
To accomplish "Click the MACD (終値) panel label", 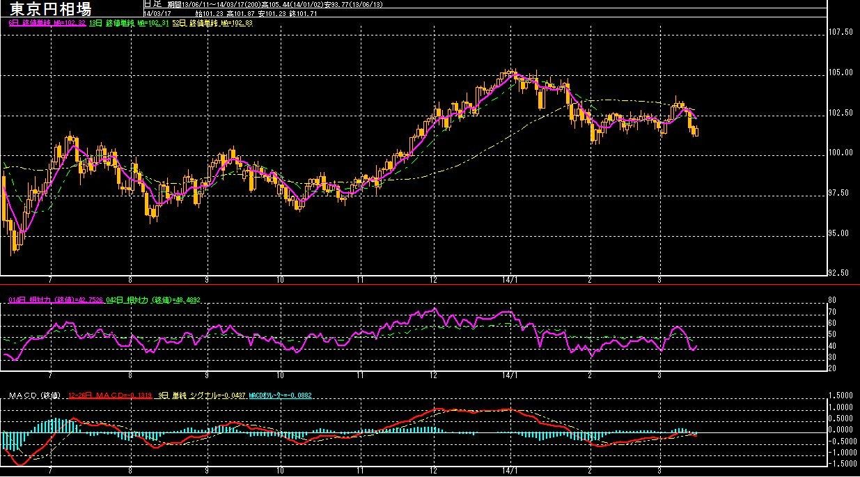I will [x=36, y=396].
